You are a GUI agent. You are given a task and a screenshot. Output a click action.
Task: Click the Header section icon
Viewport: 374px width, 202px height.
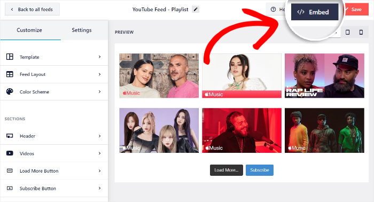point(10,136)
